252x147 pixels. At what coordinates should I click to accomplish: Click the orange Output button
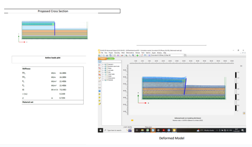point(102,59)
